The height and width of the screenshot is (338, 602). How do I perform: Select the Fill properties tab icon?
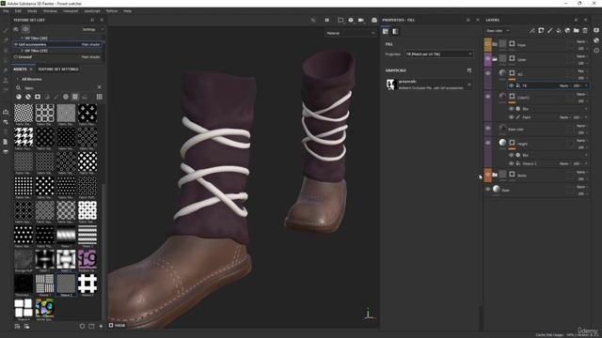point(386,31)
